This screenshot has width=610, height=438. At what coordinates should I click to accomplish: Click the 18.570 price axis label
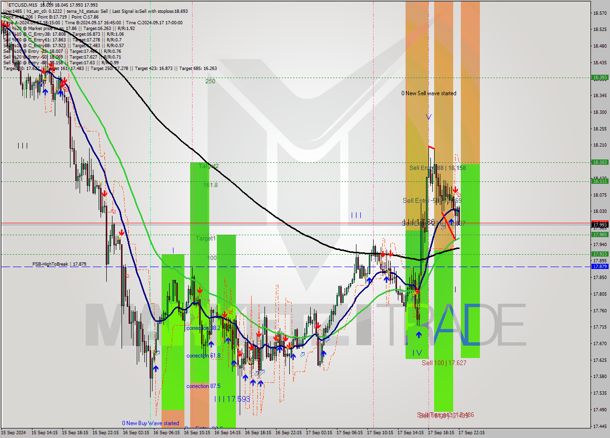coord(600,13)
